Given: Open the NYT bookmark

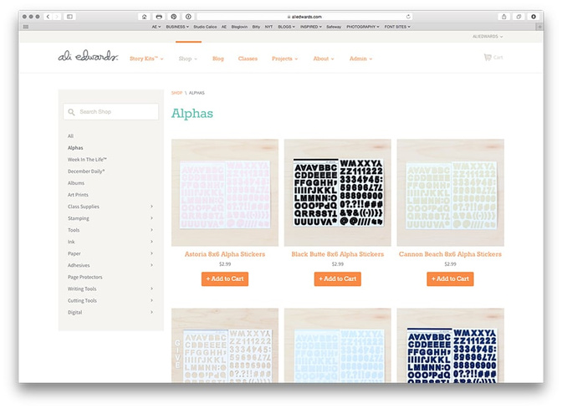Looking at the screenshot, I should point(268,27).
